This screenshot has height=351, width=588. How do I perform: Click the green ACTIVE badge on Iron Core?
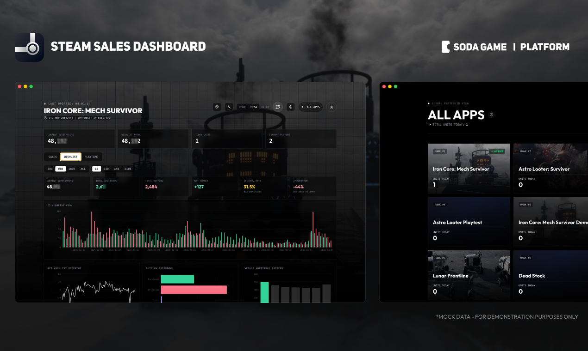click(497, 151)
